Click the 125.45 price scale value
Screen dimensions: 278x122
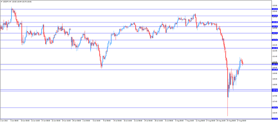275,11
